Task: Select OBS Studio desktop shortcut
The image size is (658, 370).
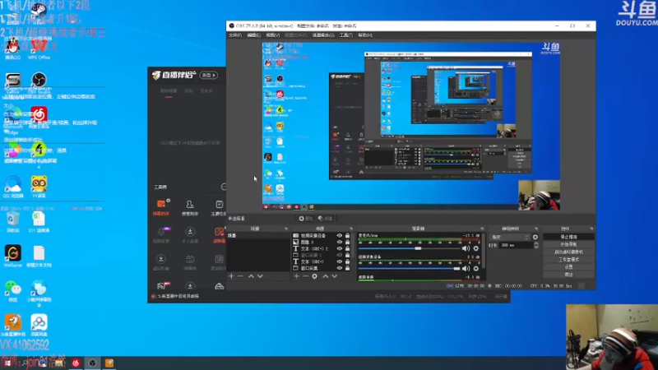Action: [39, 84]
